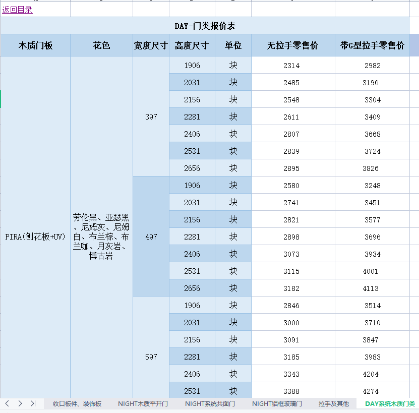This screenshot has width=419, height=413.
Task: Click the next sheet arrow
Action: tap(20, 403)
